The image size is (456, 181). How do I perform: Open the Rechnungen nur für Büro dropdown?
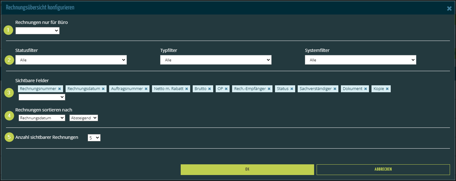click(38, 31)
